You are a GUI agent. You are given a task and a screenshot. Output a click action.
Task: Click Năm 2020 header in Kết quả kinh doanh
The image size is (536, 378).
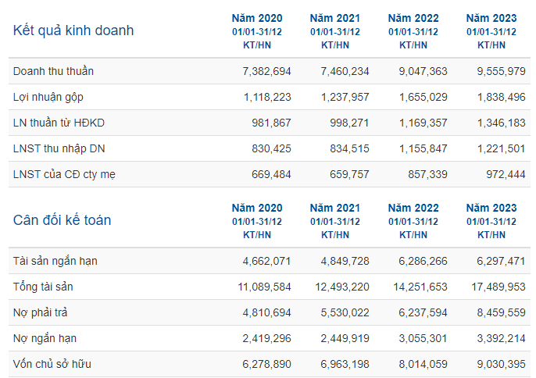(257, 18)
